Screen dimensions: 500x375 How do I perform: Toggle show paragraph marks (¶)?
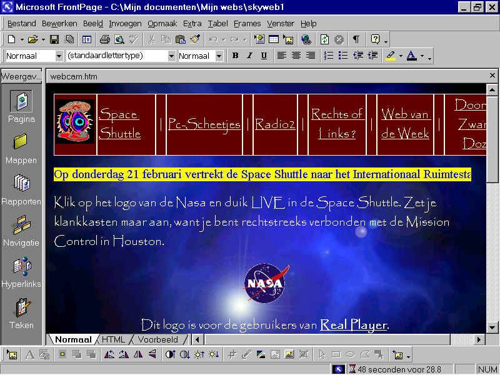[x=356, y=39]
